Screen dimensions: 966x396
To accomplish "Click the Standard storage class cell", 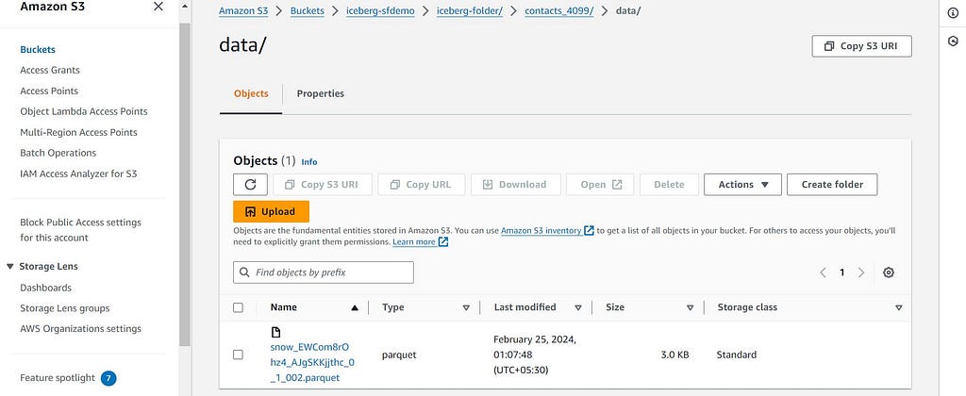I will (736, 355).
